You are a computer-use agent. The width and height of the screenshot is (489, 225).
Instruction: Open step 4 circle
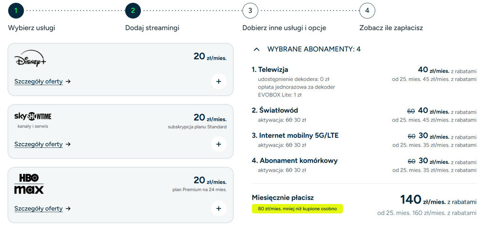click(x=367, y=10)
